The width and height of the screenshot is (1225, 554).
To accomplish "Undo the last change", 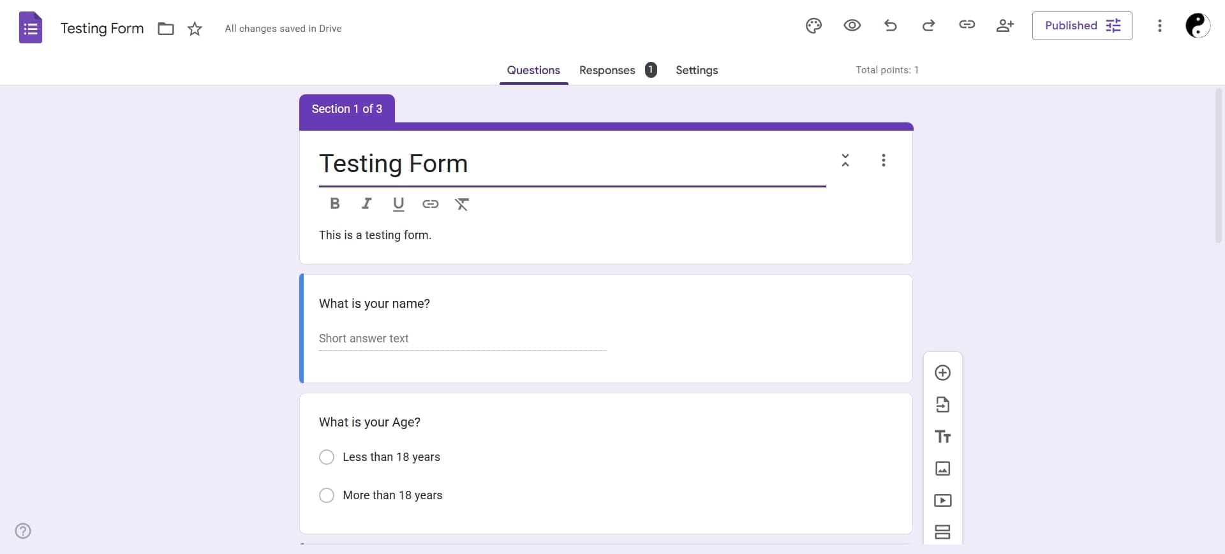I will pyautogui.click(x=891, y=26).
